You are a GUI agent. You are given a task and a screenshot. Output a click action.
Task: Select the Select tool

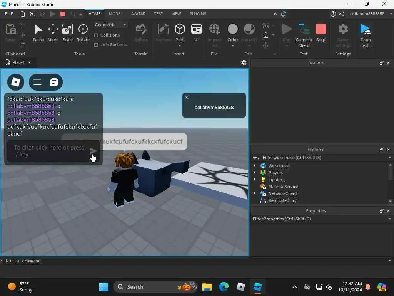[x=38, y=33]
